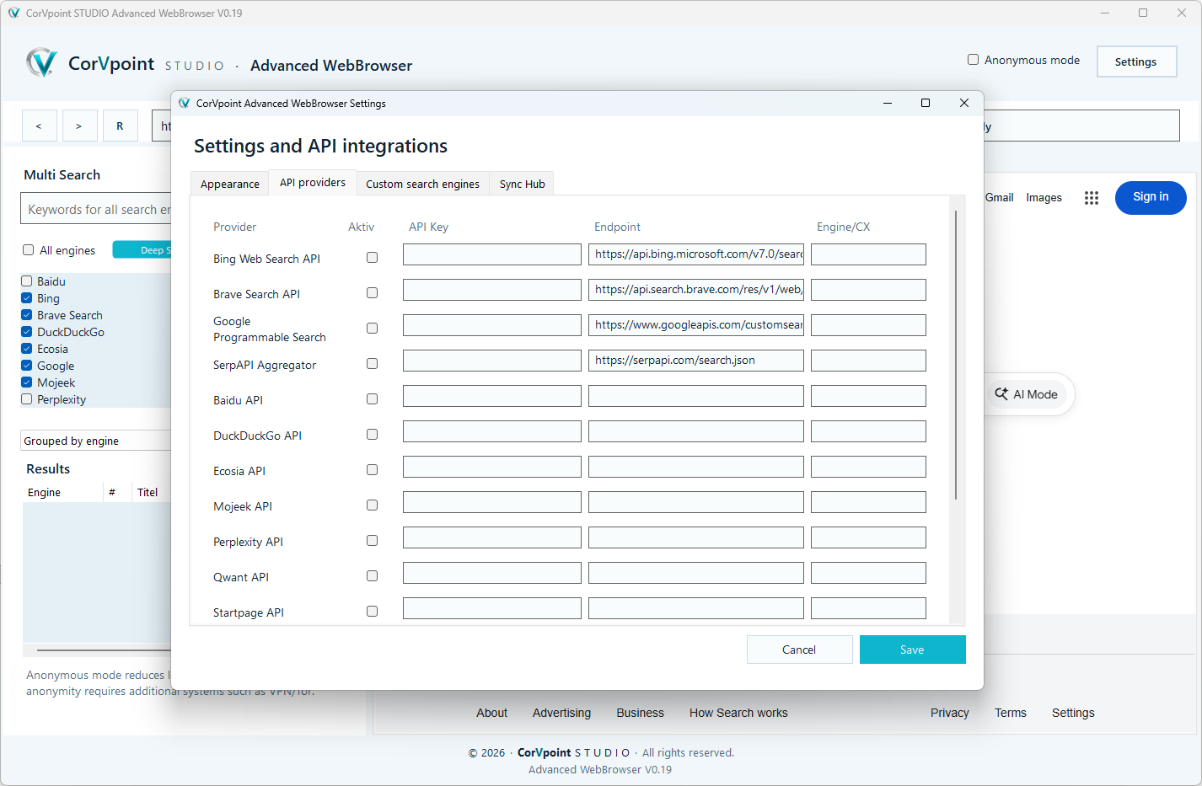The width and height of the screenshot is (1202, 786).
Task: Uncheck Bing in Multi Search list
Action: tap(27, 298)
